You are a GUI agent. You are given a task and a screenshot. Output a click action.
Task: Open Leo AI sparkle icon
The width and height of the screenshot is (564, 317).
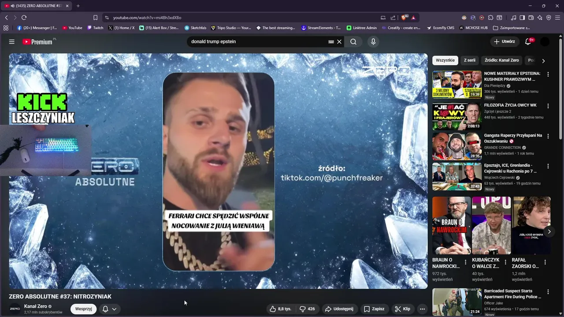540,18
